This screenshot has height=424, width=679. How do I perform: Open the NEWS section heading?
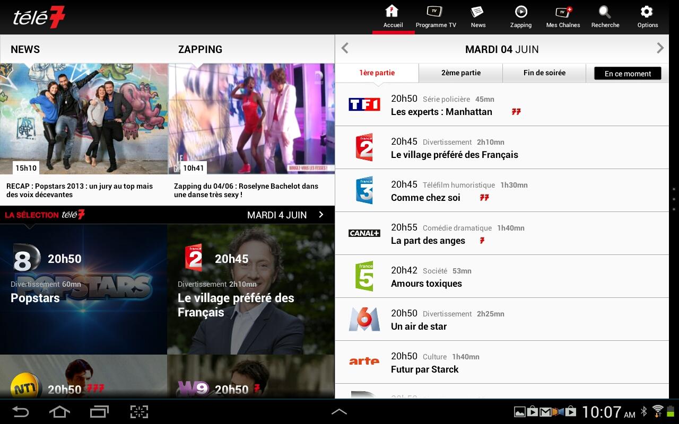[25, 49]
